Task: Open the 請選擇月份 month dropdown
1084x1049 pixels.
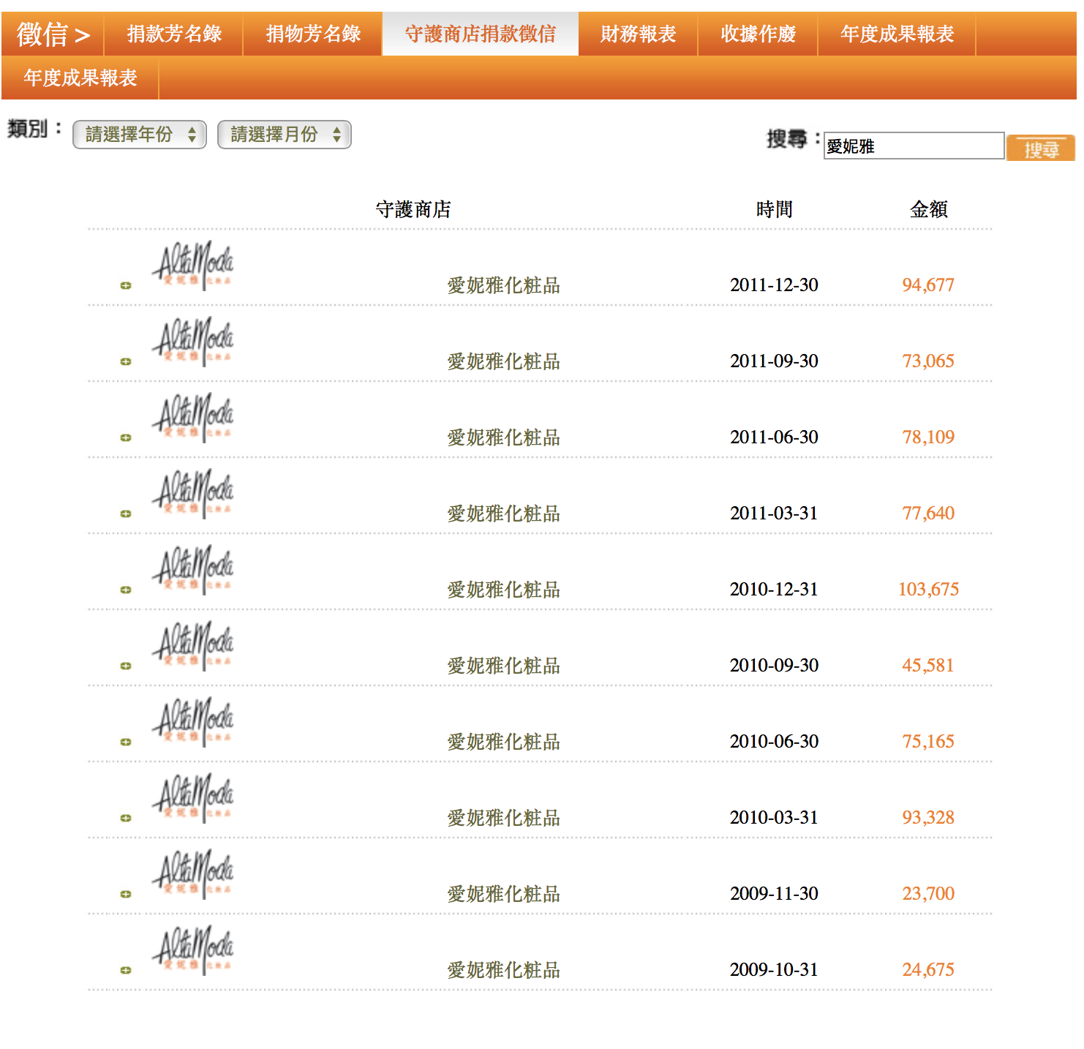Action: click(285, 135)
